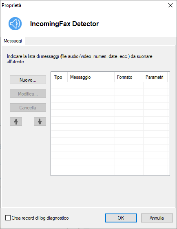Click the IncomingFax Detector title text
177x229 pixels.
point(64,24)
